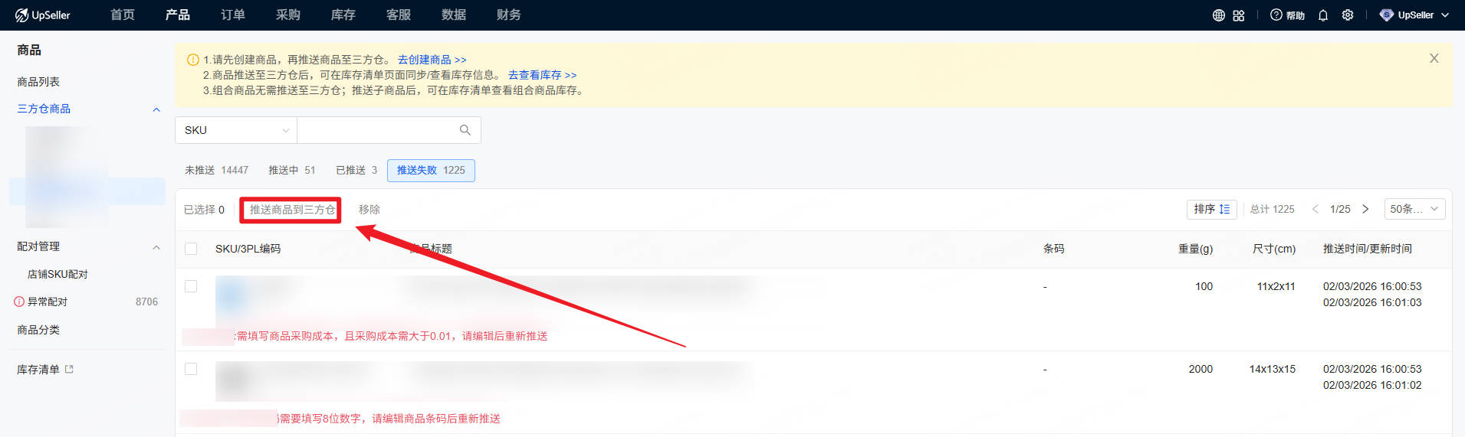The width and height of the screenshot is (1465, 437).
Task: Switch to the 未推送 tab
Action: pyautogui.click(x=216, y=170)
